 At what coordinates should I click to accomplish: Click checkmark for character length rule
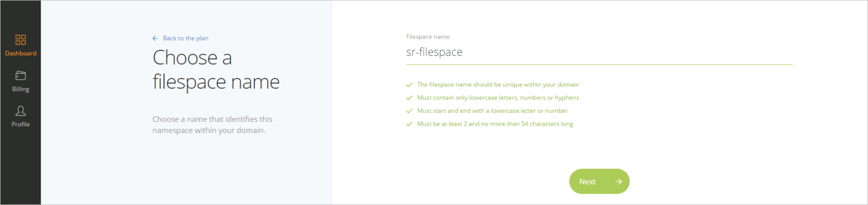coord(409,124)
